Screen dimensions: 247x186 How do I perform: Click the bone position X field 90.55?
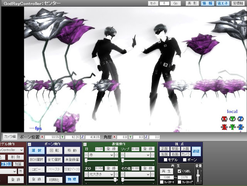pos(52,137)
